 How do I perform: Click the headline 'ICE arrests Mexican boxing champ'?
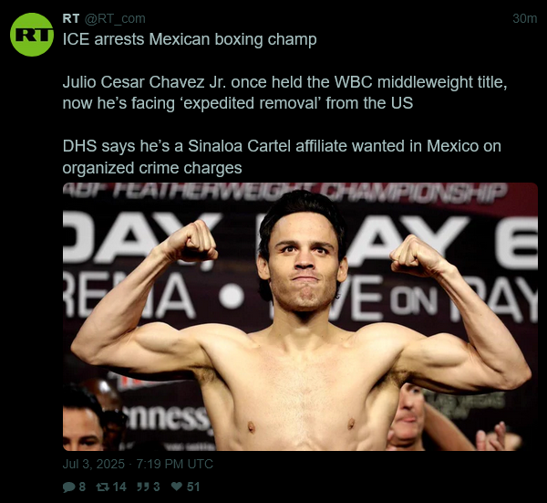(x=190, y=39)
